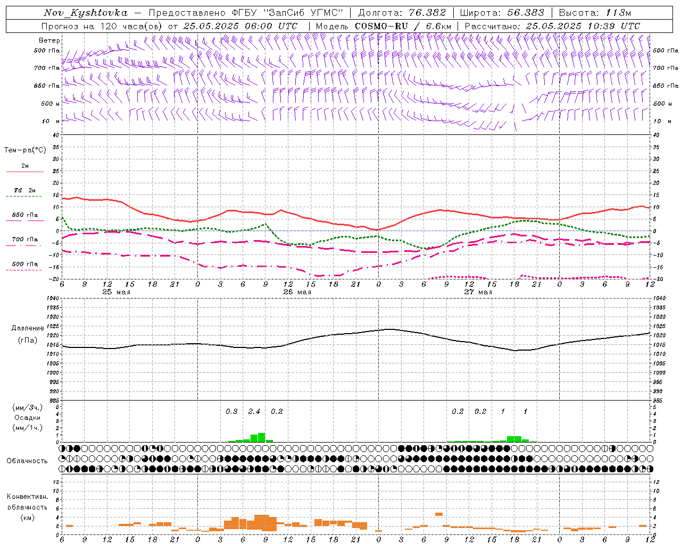The width and height of the screenshot is (681, 544).
Task: Select the 'Широта: 56.383' latitude value
Action: [502, 13]
